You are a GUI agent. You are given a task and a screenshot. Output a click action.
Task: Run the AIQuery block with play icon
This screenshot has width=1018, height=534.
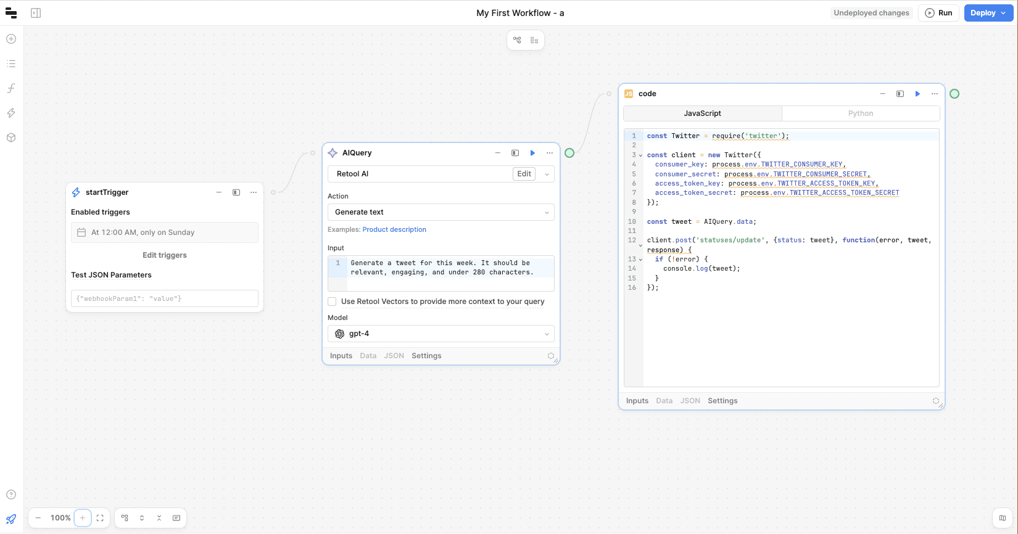point(532,153)
